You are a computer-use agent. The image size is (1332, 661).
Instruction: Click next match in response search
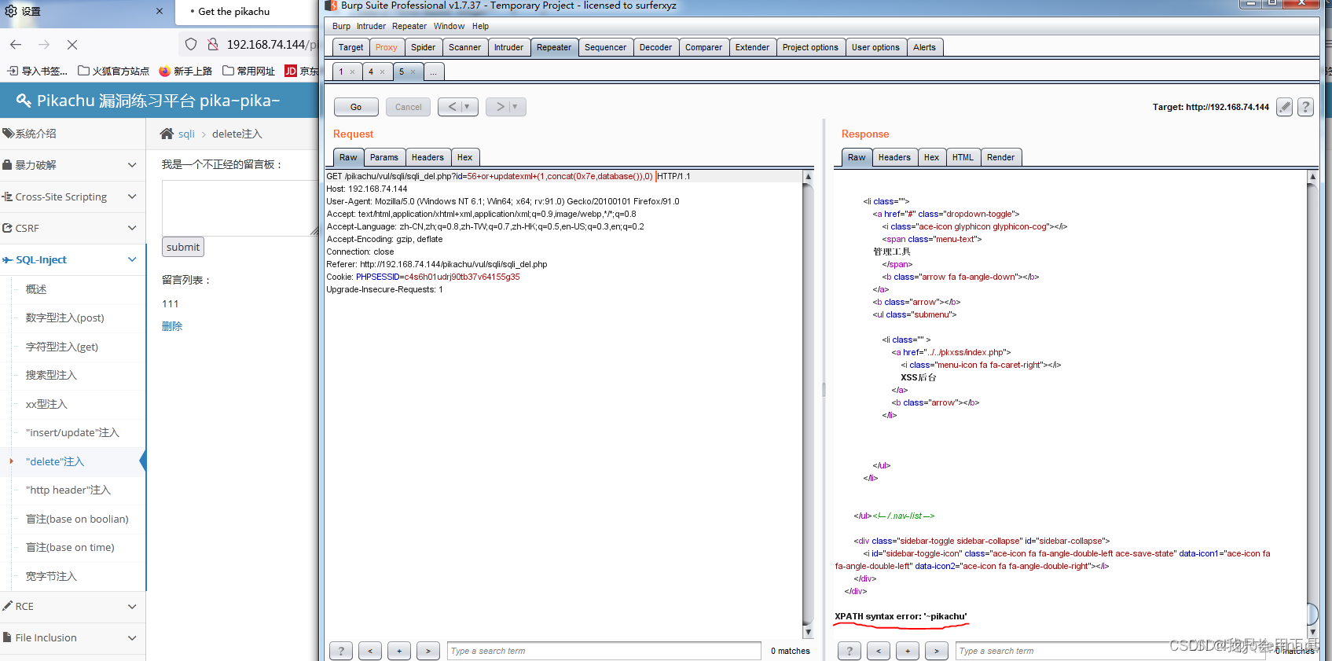(x=937, y=651)
